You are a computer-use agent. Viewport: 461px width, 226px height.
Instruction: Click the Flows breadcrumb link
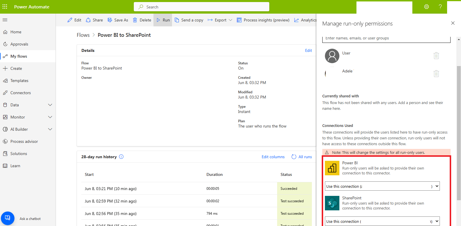coord(83,35)
